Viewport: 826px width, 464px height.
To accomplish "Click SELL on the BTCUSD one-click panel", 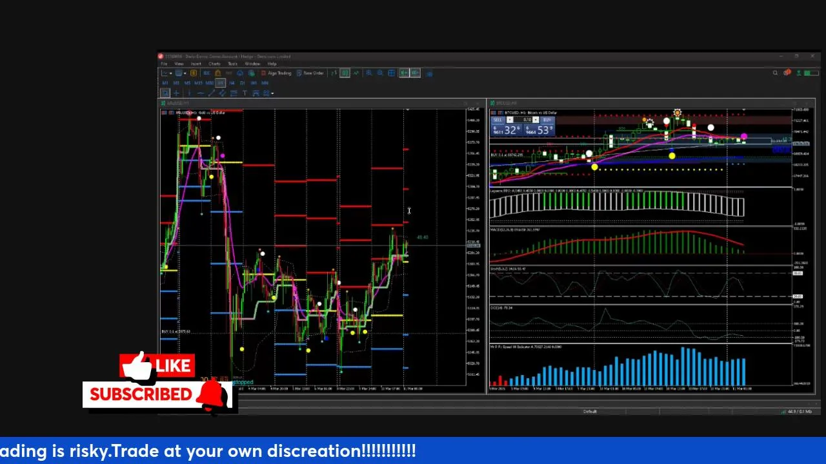I will click(498, 120).
